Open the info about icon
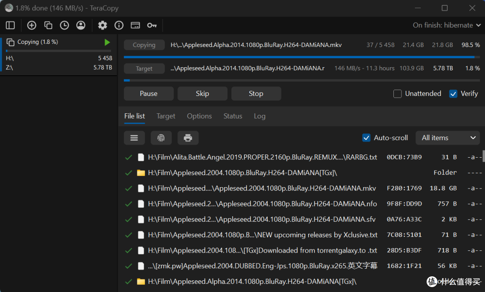Image resolution: width=485 pixels, height=292 pixels. (x=119, y=25)
